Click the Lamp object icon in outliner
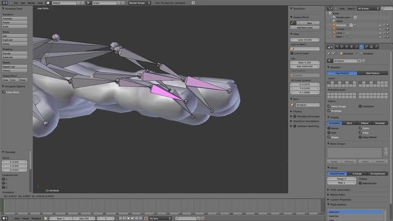 (x=334, y=33)
